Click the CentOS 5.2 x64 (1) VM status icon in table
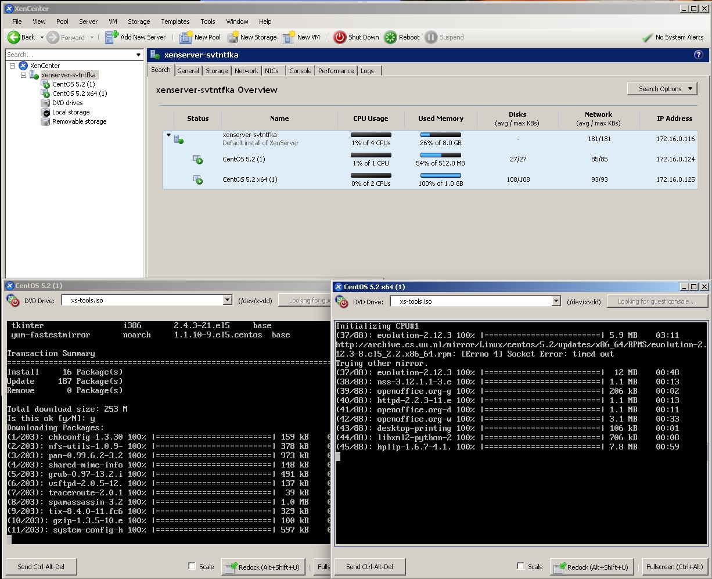The height and width of the screenshot is (579, 712). point(198,180)
